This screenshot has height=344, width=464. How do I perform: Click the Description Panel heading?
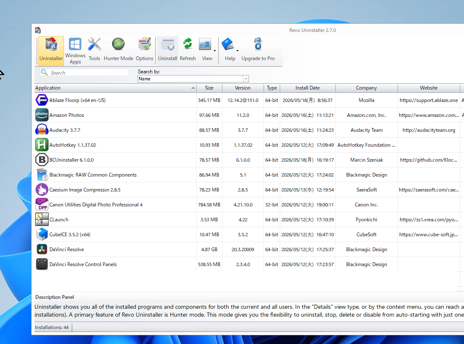pos(54,297)
